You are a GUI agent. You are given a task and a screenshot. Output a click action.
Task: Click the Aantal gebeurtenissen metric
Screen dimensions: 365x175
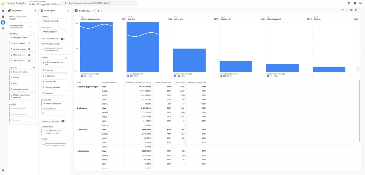(x=22, y=114)
